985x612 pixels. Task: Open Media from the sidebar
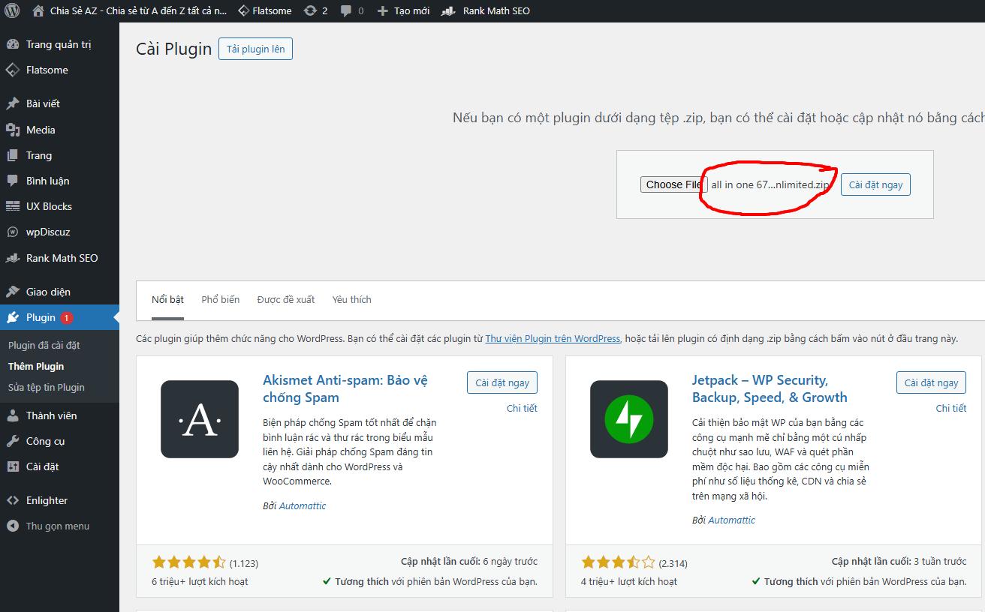click(x=41, y=130)
